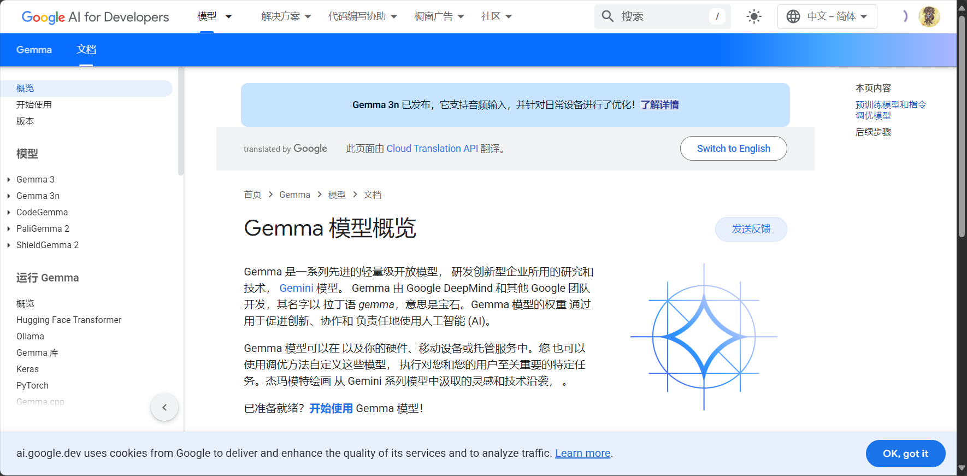Click the search magnifier icon

(x=608, y=16)
